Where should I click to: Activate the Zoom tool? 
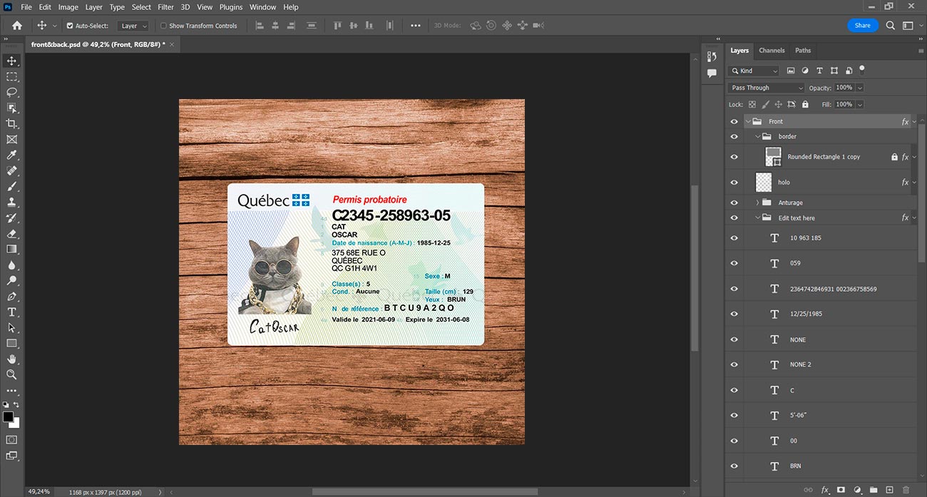pos(11,374)
